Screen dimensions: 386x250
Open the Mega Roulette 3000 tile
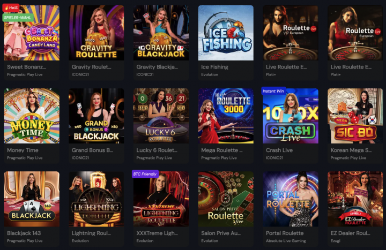[x=226, y=116]
